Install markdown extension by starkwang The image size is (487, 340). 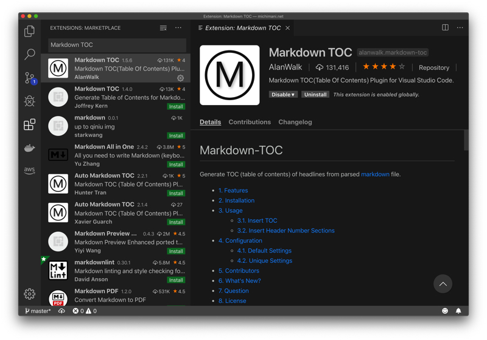click(x=176, y=135)
